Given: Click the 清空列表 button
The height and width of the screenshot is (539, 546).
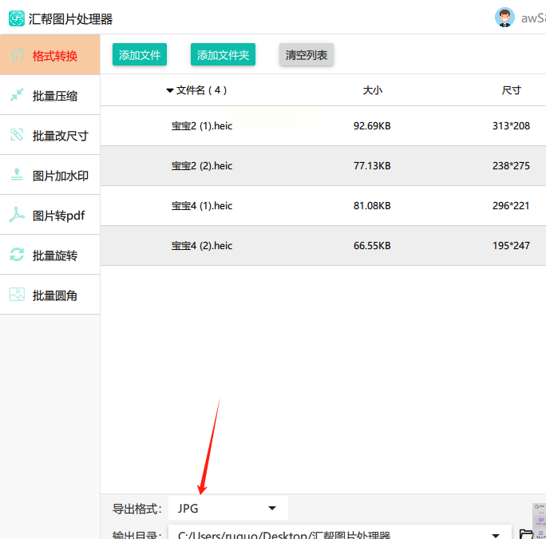Looking at the screenshot, I should coord(307,55).
